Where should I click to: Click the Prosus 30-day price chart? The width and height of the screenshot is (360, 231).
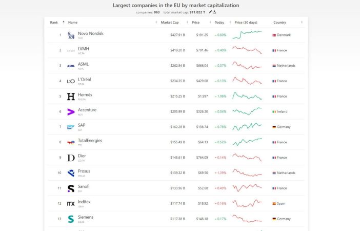click(247, 173)
